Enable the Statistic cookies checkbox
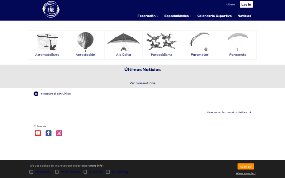Viewport: 285px width, 178px height. [x=85, y=172]
